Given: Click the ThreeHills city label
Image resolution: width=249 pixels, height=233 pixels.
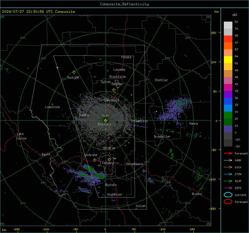Looking at the screenshot, I should (139, 121).
